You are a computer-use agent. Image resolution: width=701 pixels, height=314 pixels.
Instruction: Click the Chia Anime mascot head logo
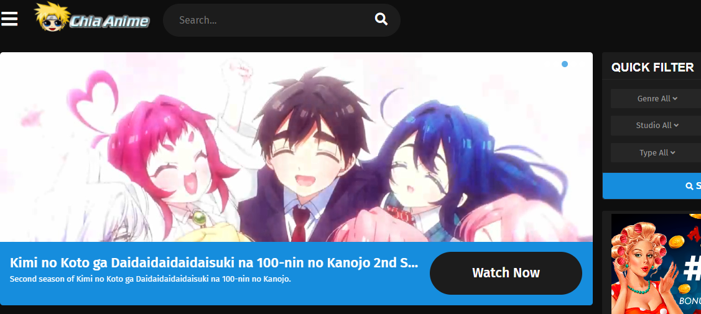coord(52,17)
